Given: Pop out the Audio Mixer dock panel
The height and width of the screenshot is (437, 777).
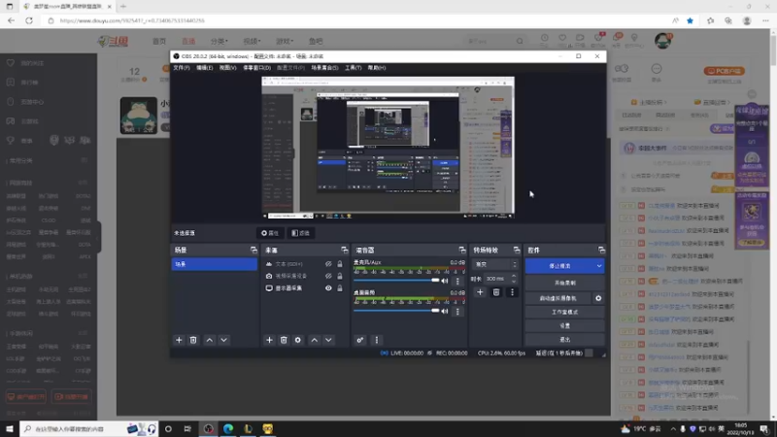Looking at the screenshot, I should [x=462, y=251].
